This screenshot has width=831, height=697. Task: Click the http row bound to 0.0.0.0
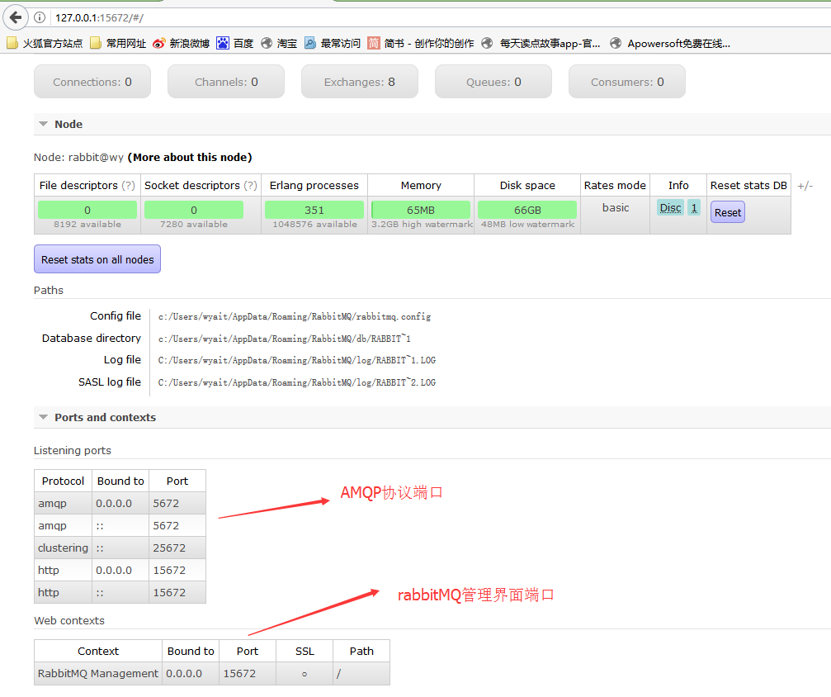coord(120,570)
